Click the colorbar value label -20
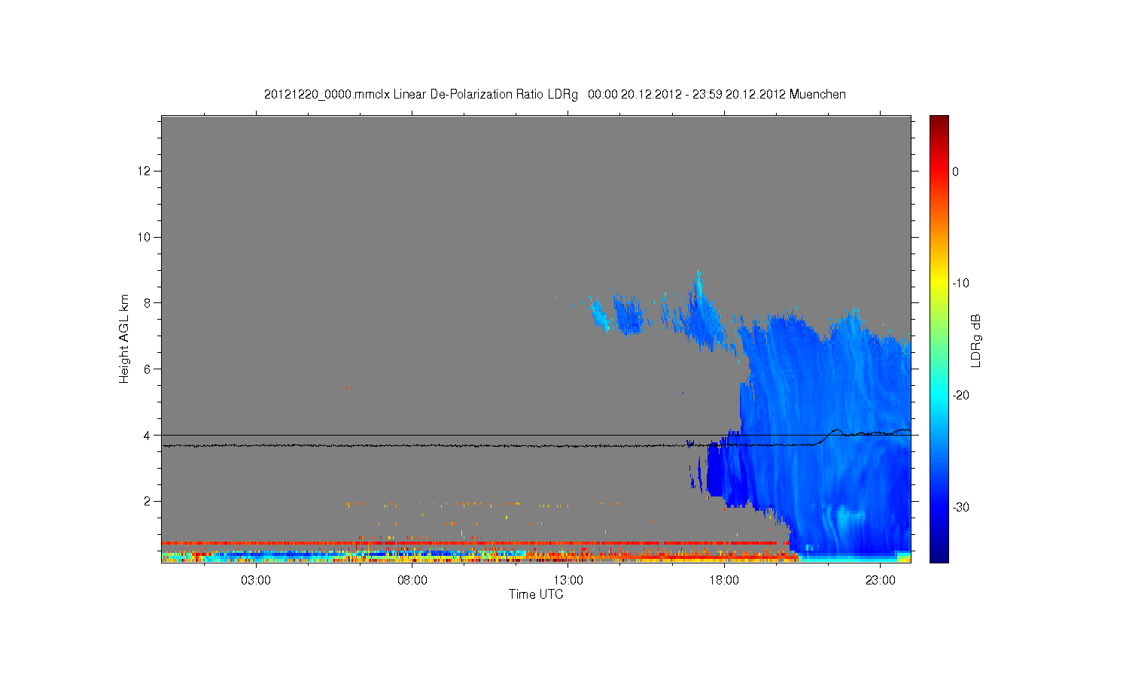1129x677 pixels. [960, 396]
